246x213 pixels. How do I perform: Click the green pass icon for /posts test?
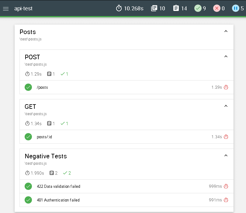coord(28,87)
